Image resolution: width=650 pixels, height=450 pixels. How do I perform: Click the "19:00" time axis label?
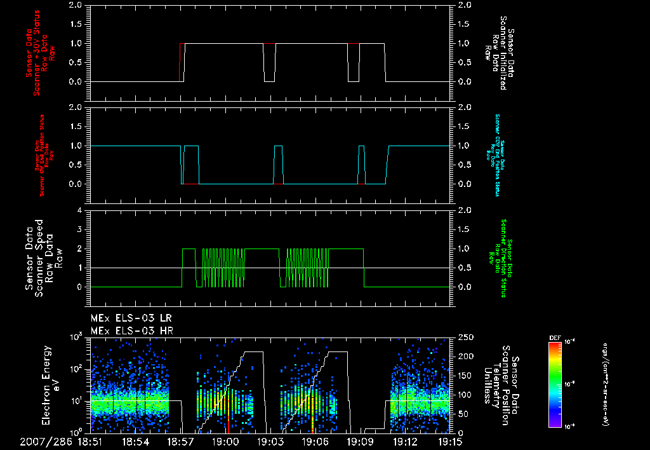coord(225,442)
